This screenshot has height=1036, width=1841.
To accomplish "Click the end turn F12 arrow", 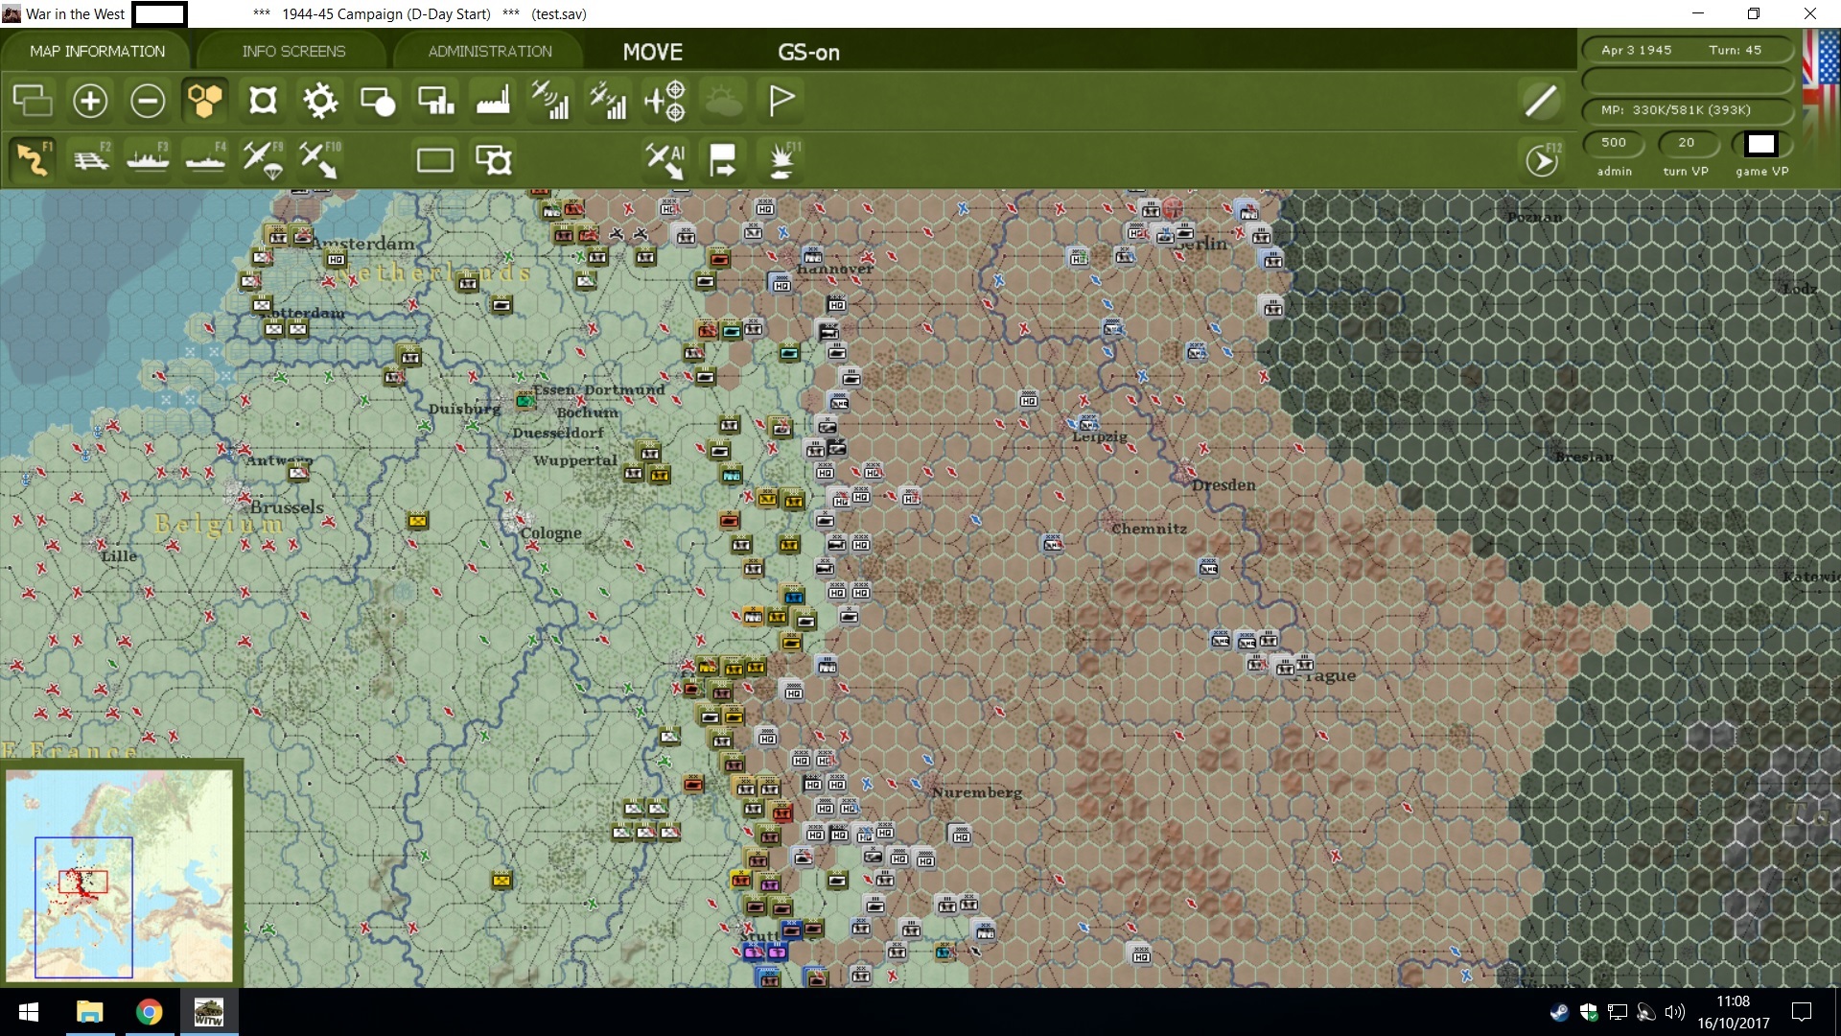I will (1542, 159).
